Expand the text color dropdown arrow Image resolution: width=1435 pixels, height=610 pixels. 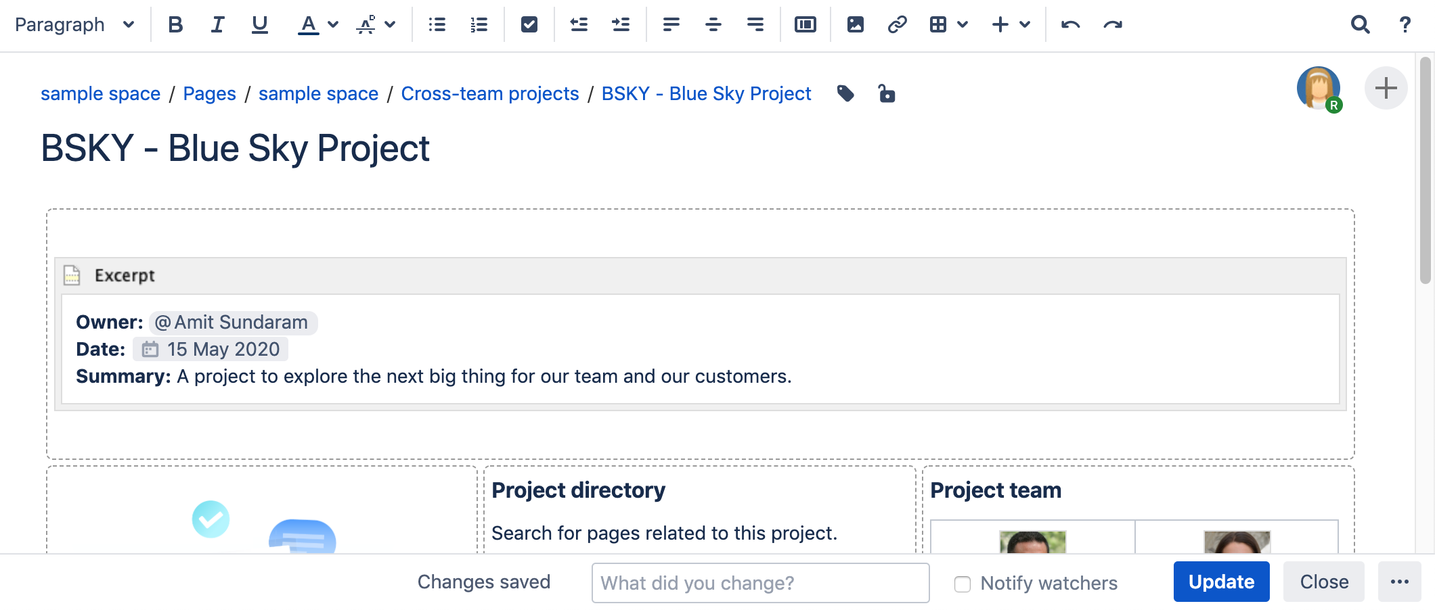(333, 25)
